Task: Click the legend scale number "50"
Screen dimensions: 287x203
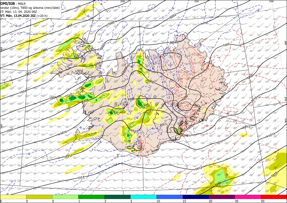Action: (263, 201)
